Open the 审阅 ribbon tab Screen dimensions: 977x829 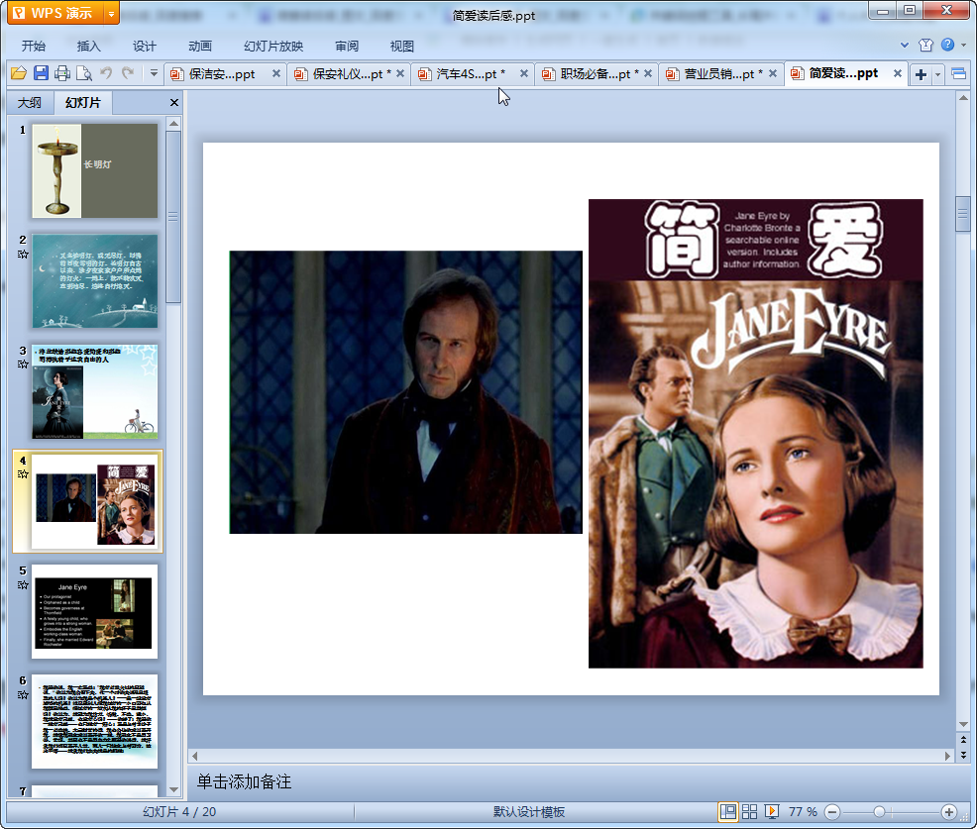point(347,47)
